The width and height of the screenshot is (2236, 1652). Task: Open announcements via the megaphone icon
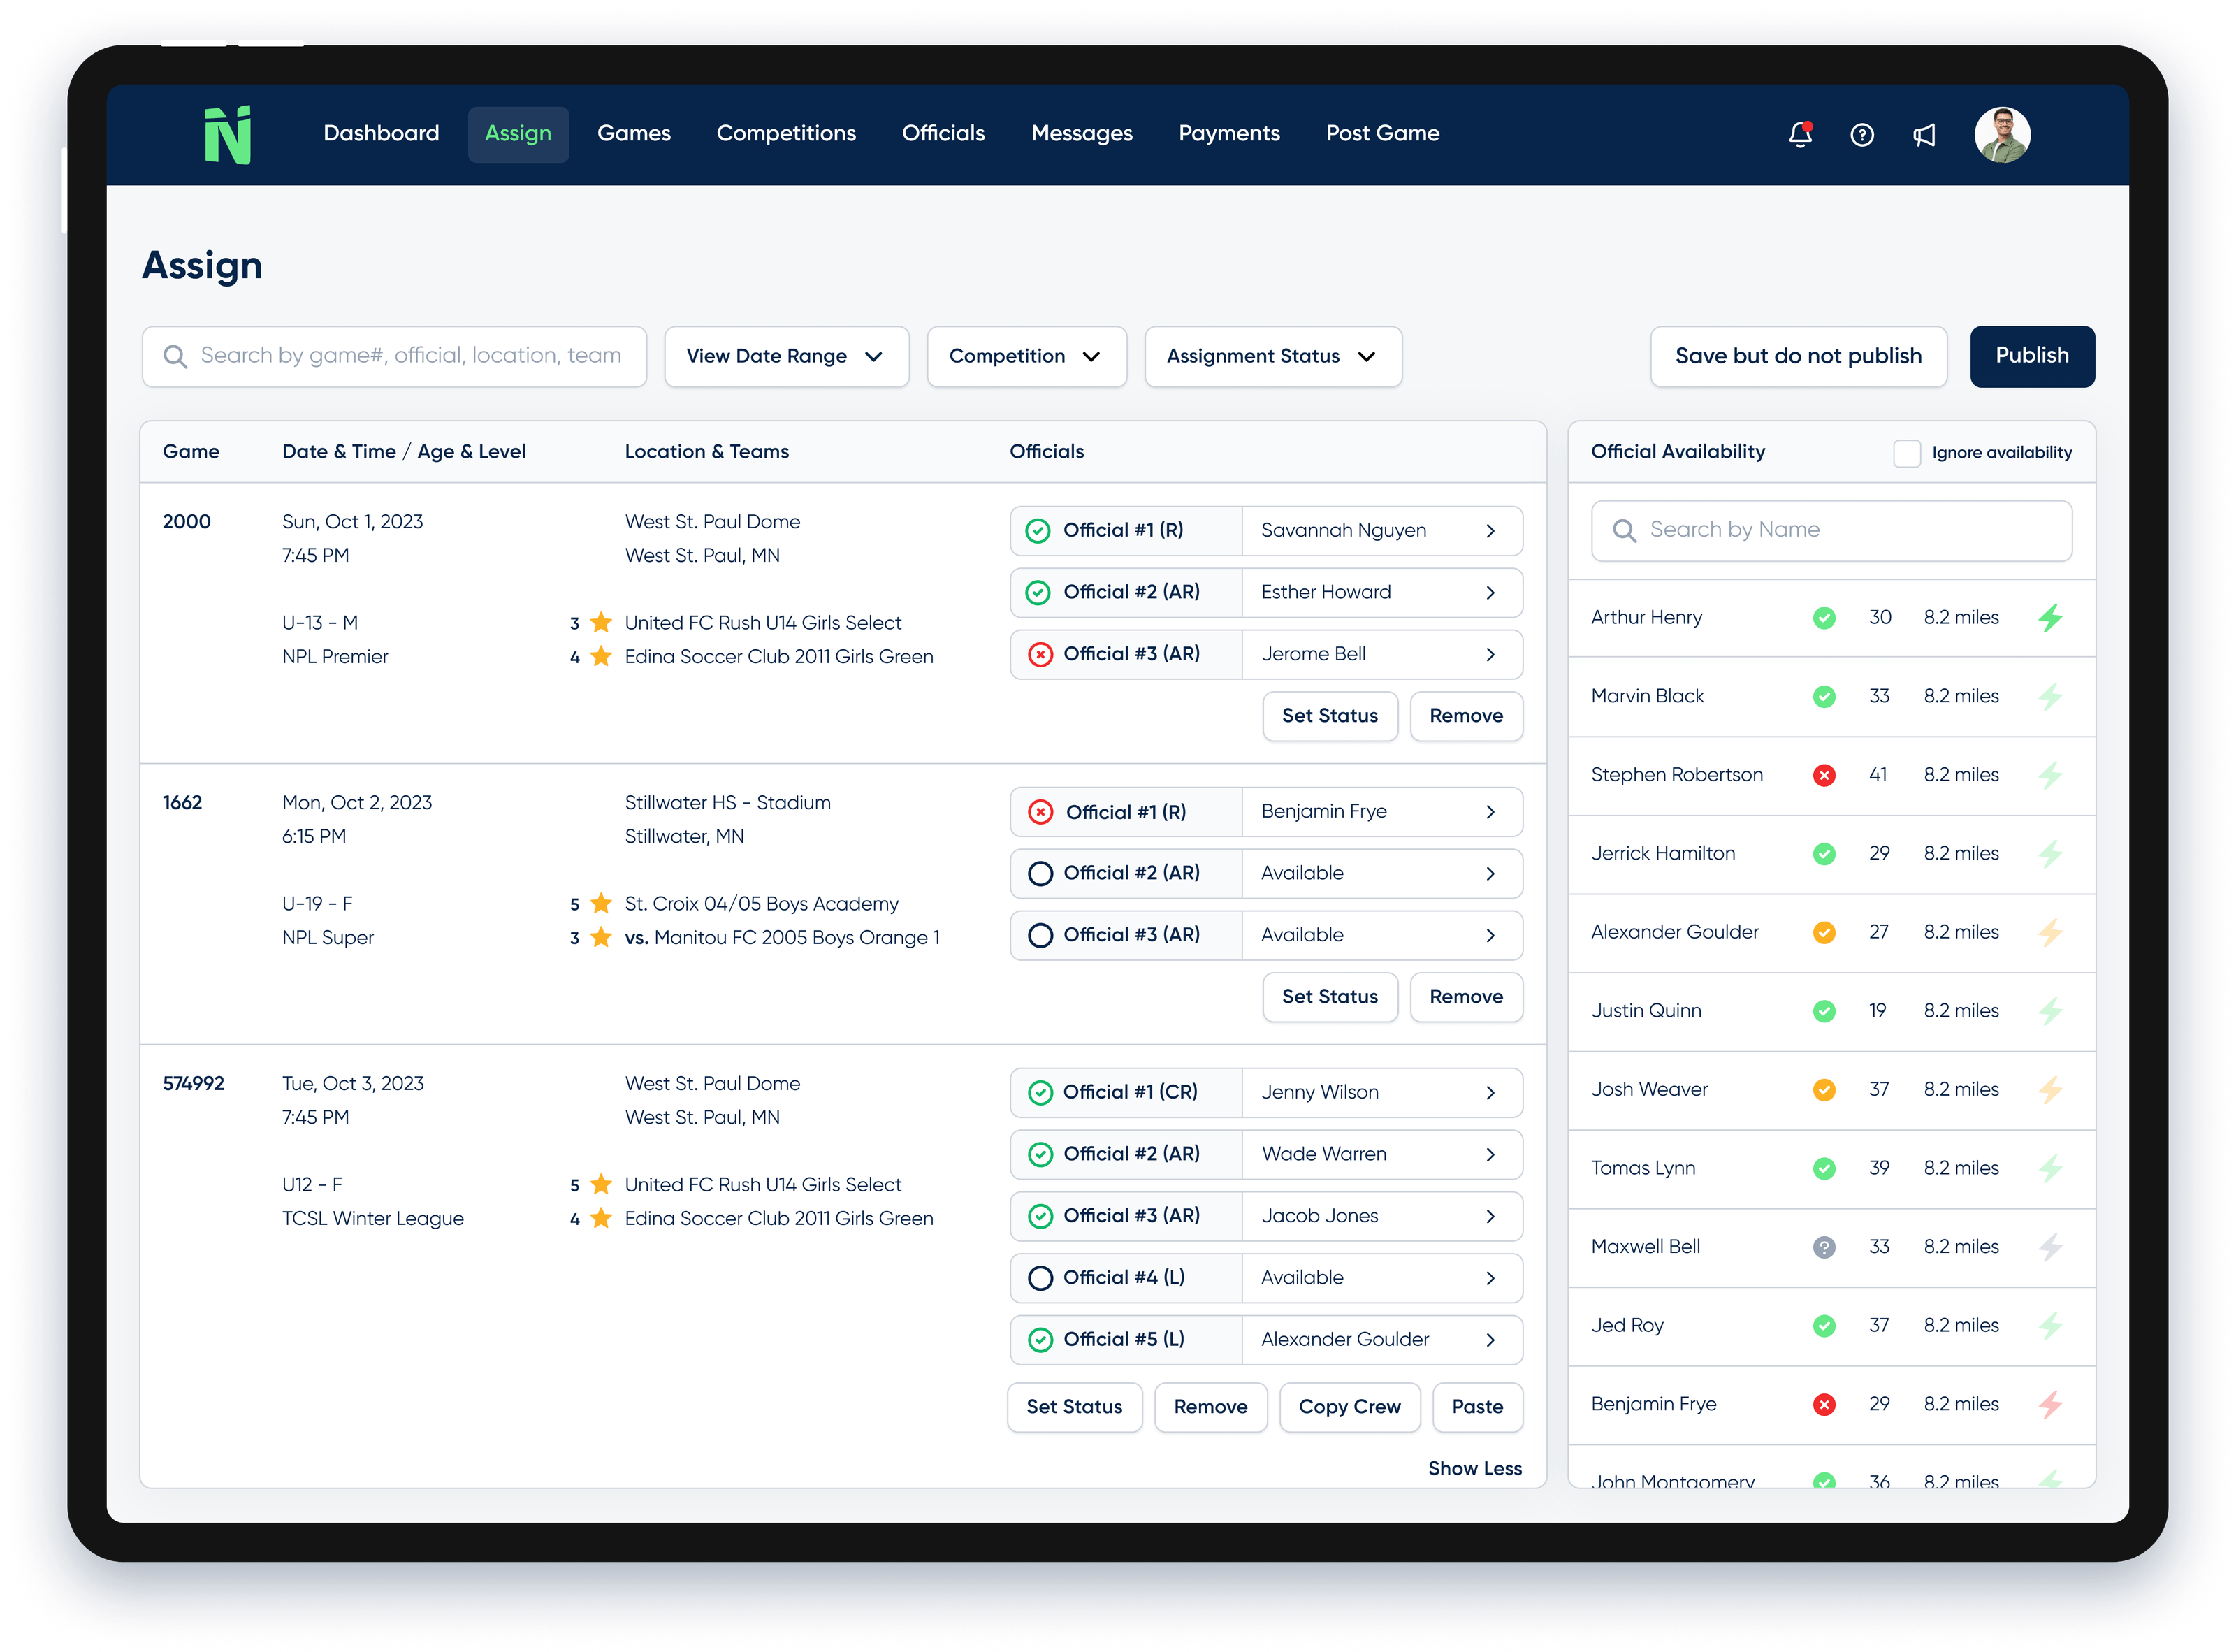[1923, 135]
